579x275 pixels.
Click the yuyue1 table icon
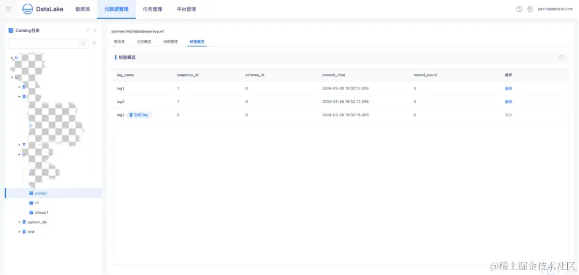pos(32,193)
